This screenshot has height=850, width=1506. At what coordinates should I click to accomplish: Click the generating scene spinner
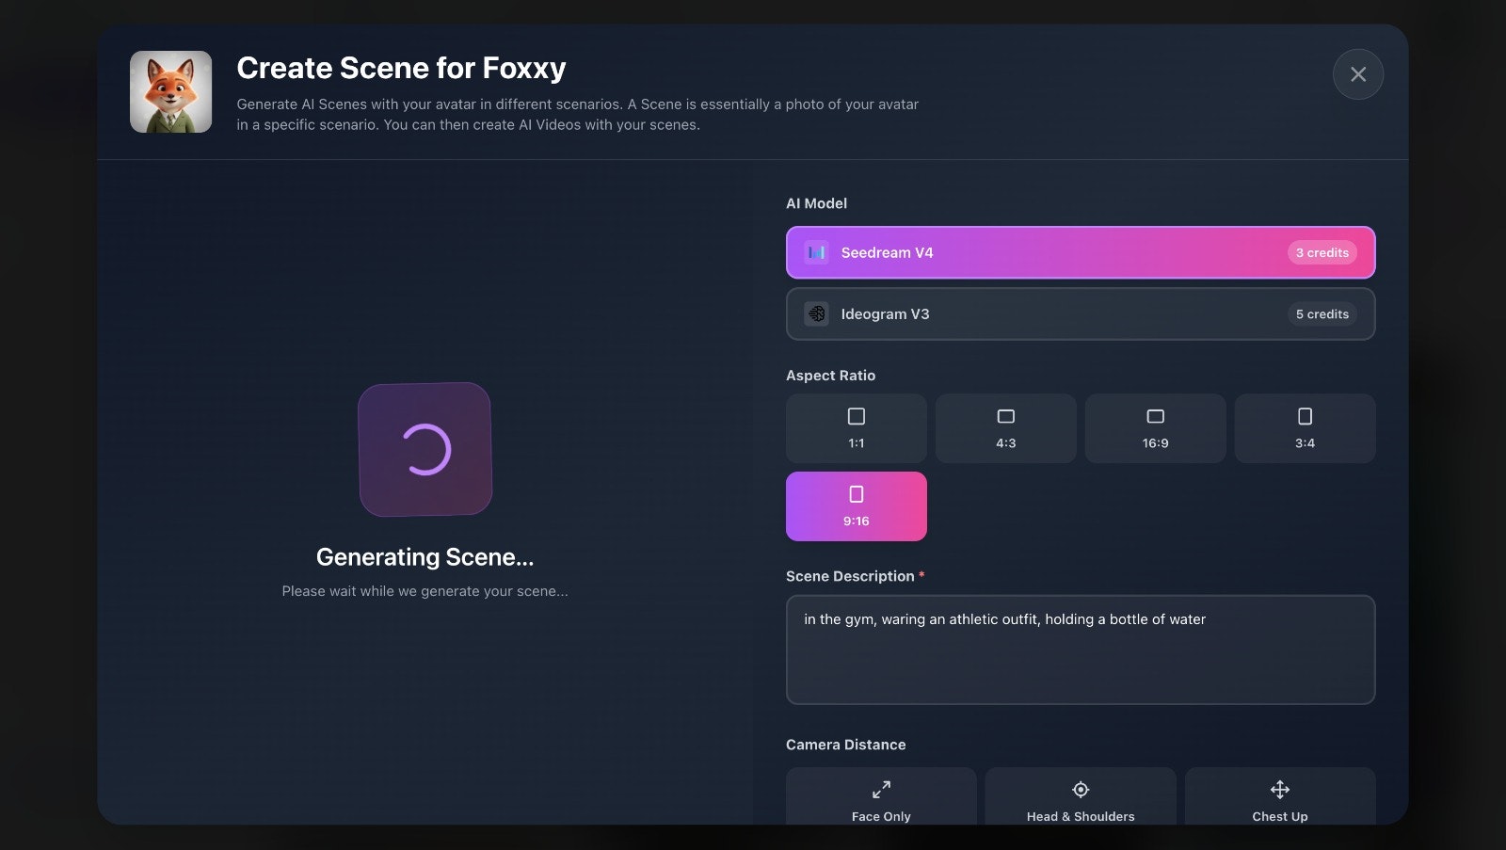(425, 449)
